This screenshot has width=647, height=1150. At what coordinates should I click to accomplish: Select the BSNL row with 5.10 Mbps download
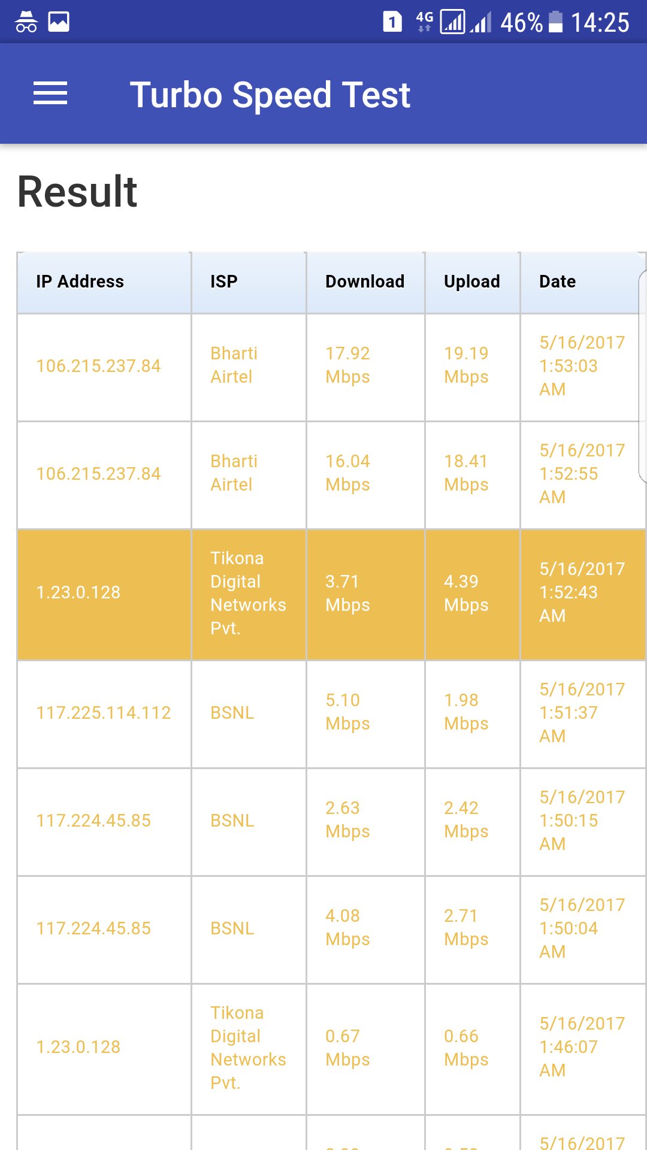323,713
